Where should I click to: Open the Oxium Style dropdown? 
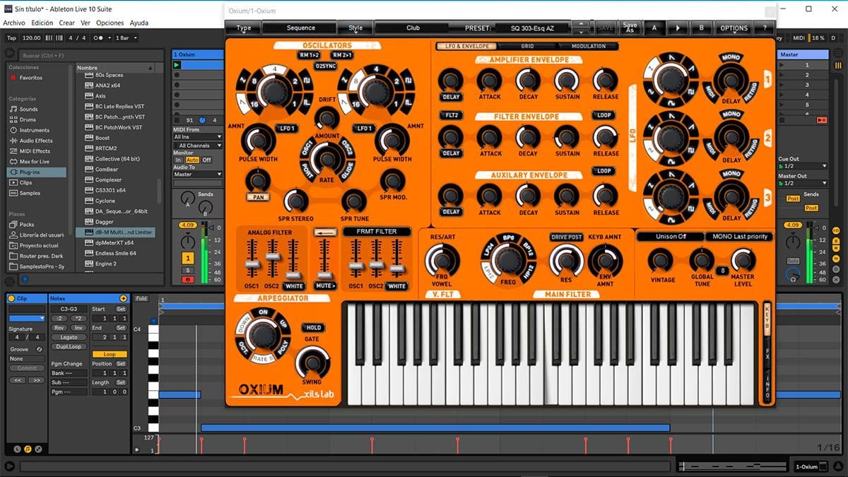[355, 28]
